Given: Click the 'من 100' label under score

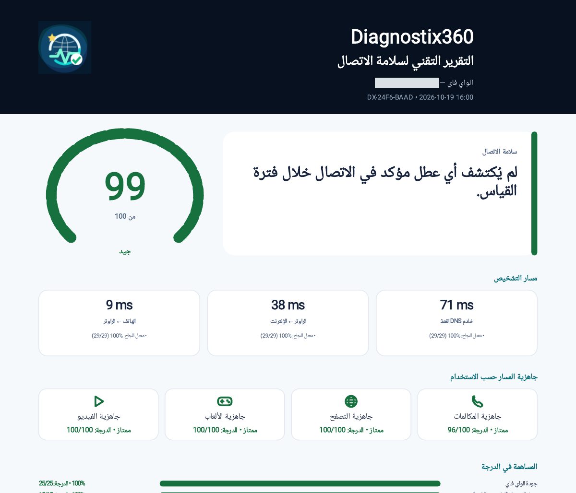Looking at the screenshot, I should click(125, 216).
